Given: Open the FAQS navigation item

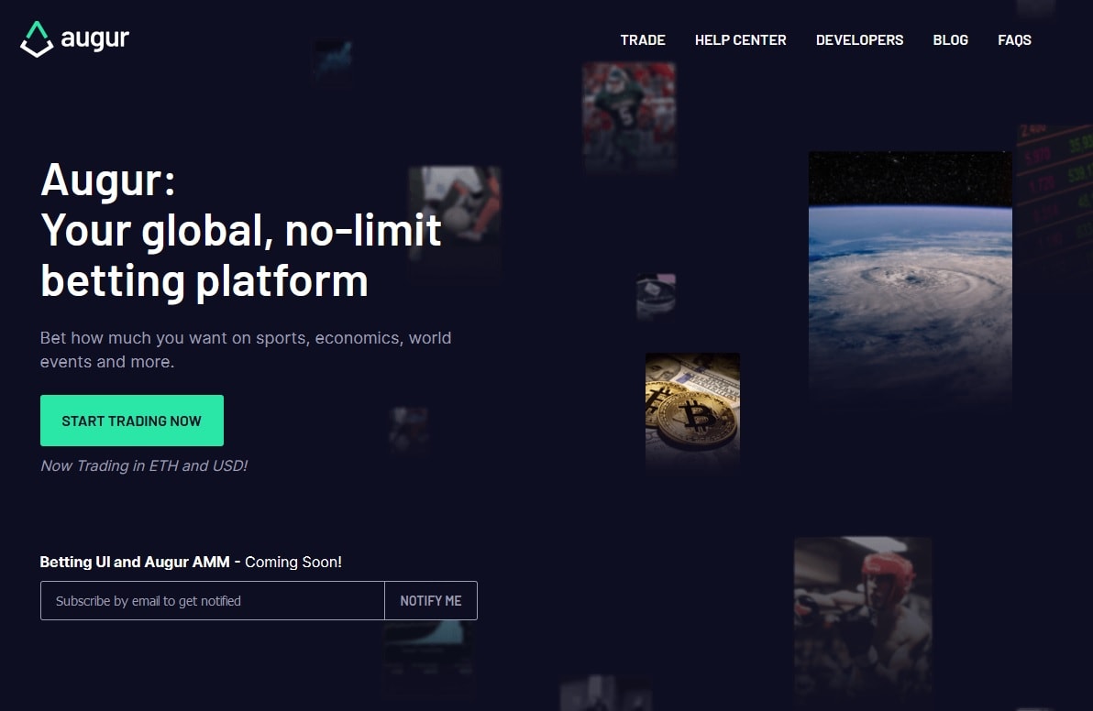Looking at the screenshot, I should pyautogui.click(x=1014, y=40).
